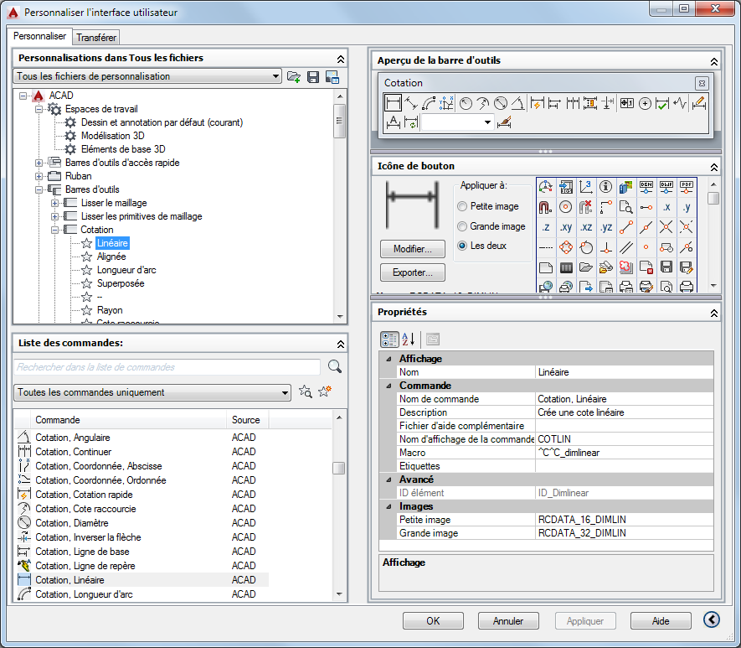Choose the 3DS import icon in icon grid
The width and height of the screenshot is (741, 648).
click(566, 187)
